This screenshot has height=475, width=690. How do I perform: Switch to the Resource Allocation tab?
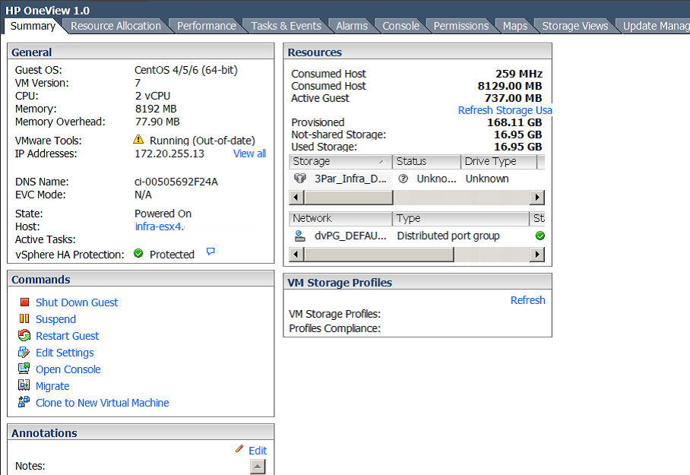coord(116,26)
